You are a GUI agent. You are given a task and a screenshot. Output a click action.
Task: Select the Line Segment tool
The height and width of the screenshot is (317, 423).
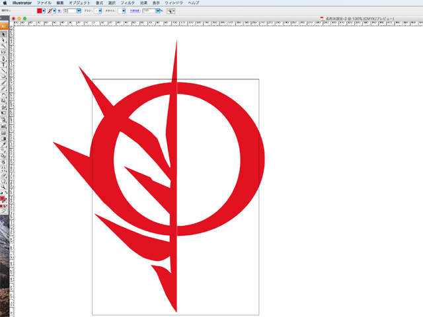(3, 71)
